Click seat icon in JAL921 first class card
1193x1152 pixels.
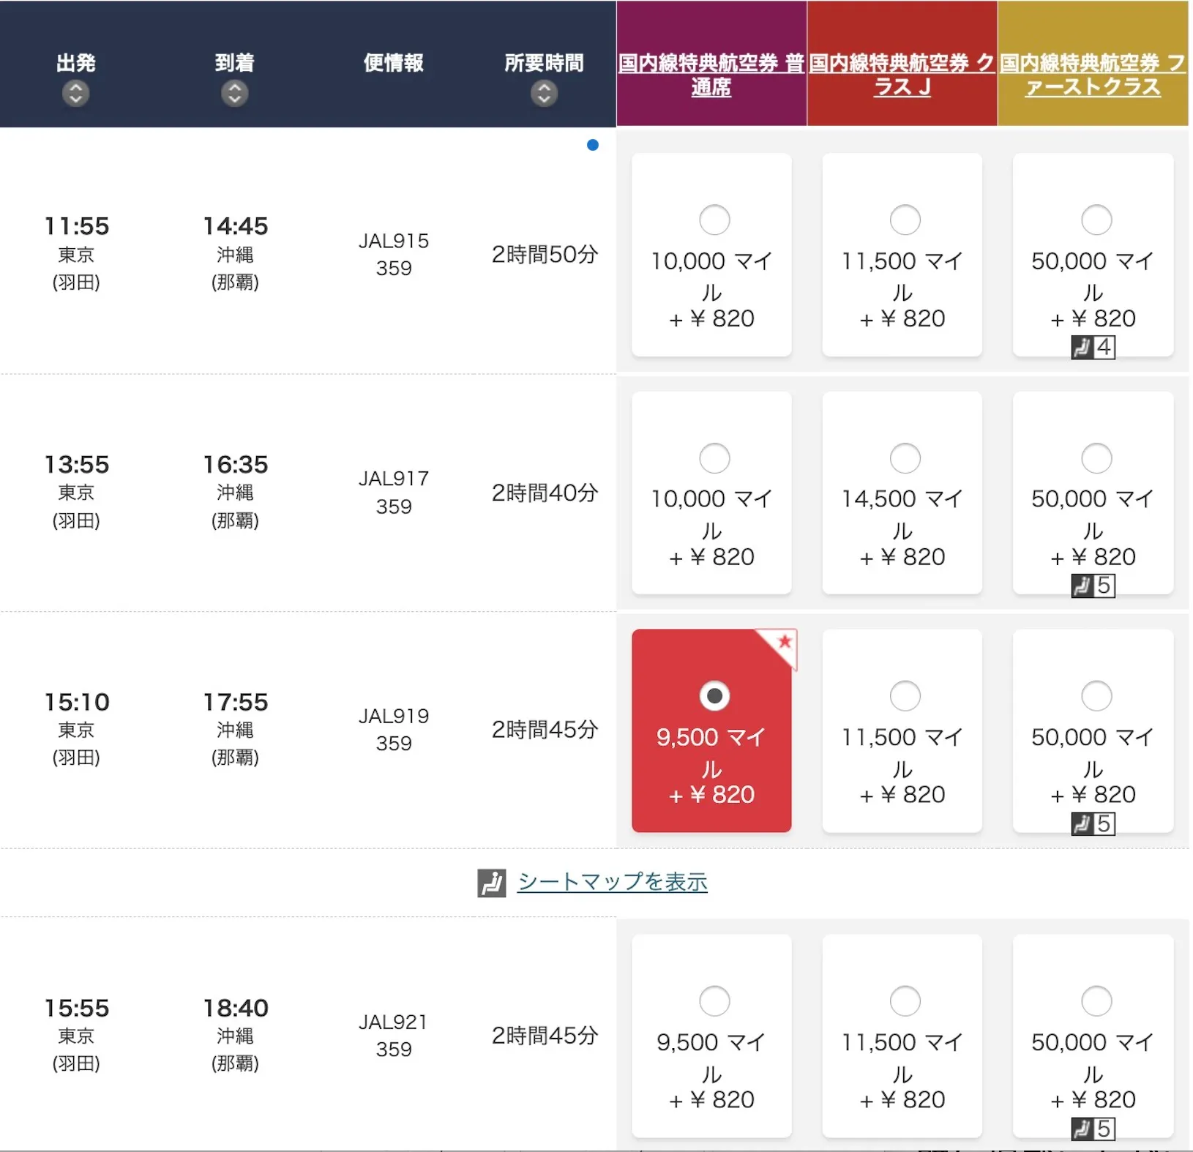coord(1082,1129)
